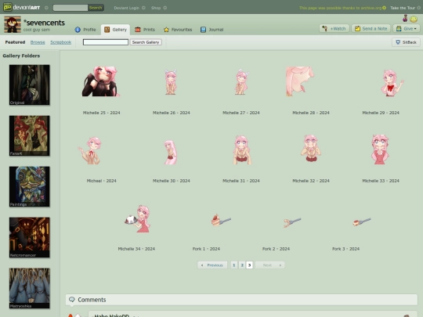
Task: Click the Michelle 31 - 2024 title
Action: [241, 181]
